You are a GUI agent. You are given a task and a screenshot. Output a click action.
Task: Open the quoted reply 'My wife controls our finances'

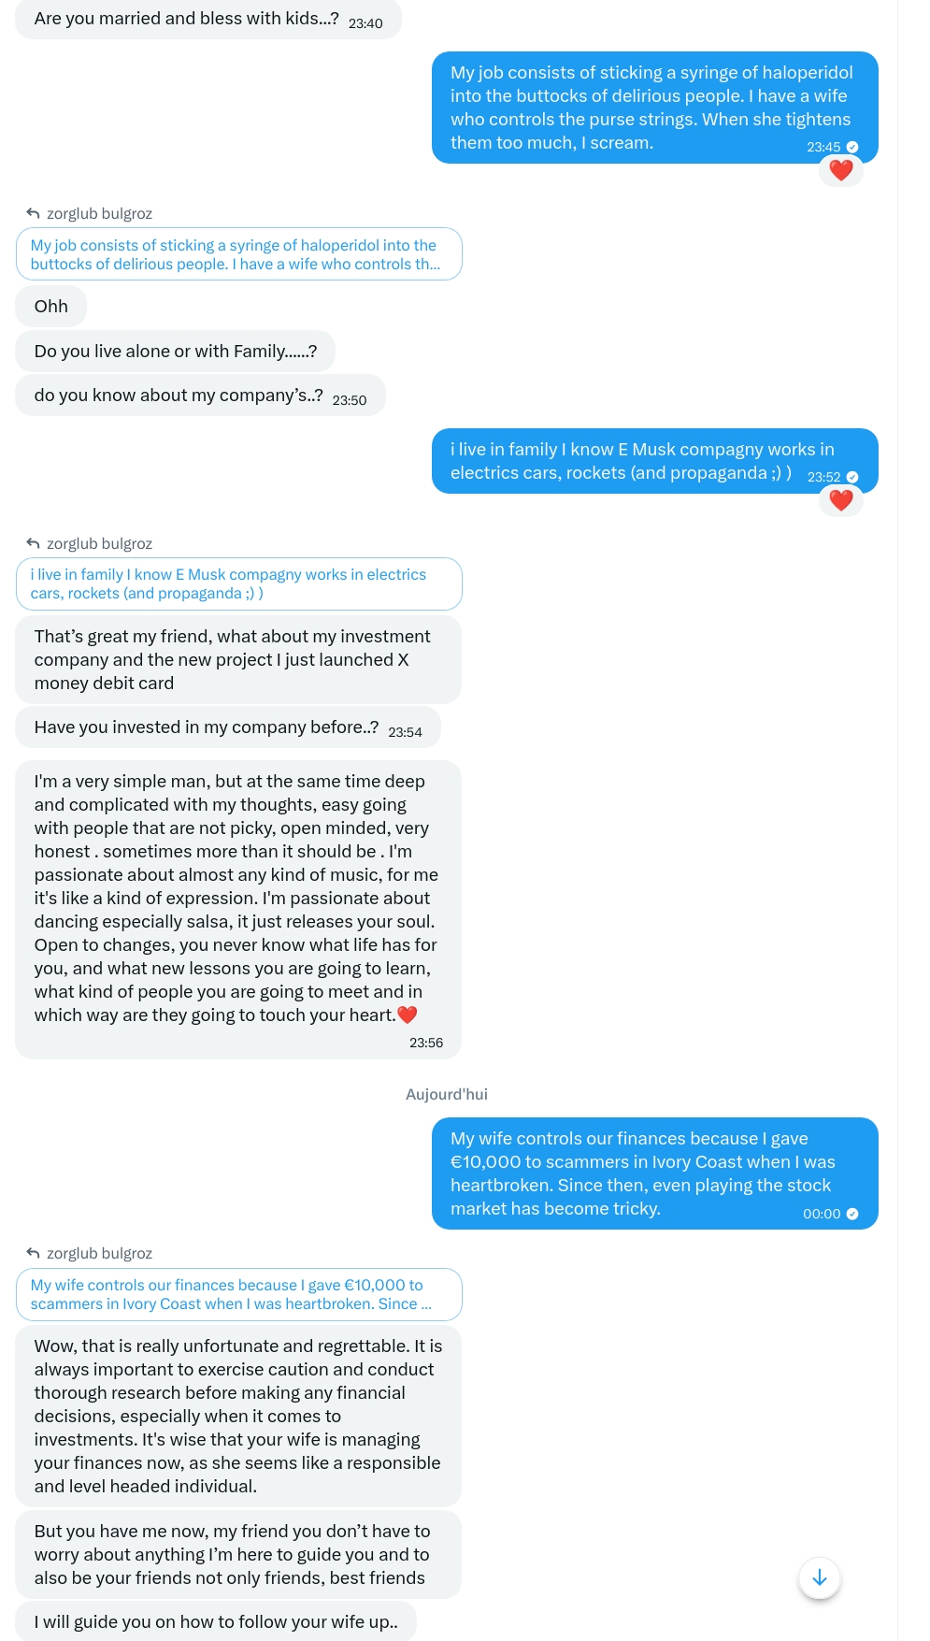tap(238, 1294)
